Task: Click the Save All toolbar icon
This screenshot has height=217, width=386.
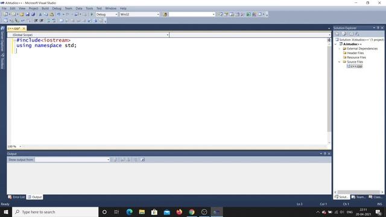Action: (33, 14)
